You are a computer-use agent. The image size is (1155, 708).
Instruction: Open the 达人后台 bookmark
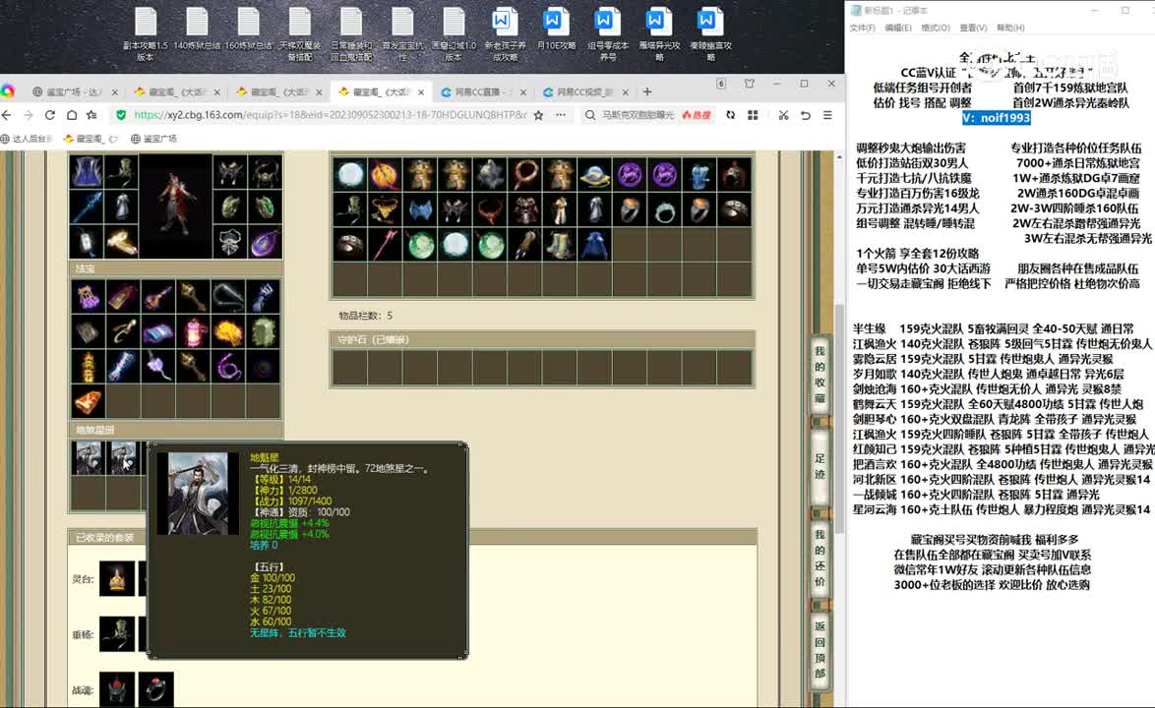click(28, 139)
